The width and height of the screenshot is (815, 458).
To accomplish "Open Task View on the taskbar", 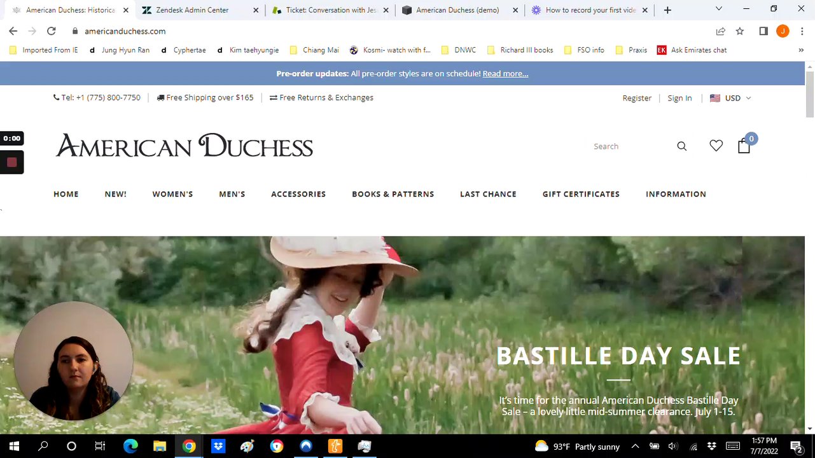I will [100, 446].
